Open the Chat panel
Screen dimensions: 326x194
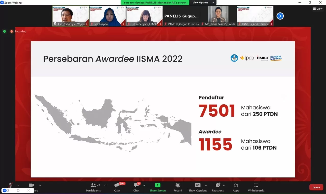[137, 187]
